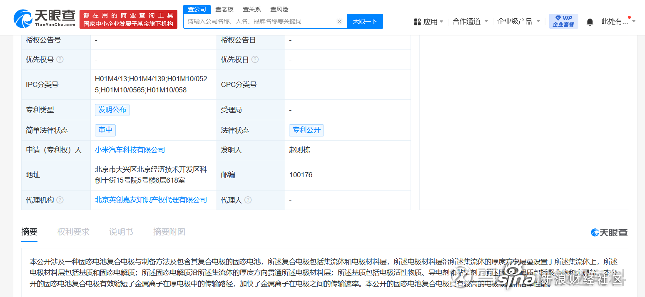This screenshot has height=297, width=645.
Task: Open 北京英创嘉友知识产权代理有限公司 agency link
Action: point(151,200)
